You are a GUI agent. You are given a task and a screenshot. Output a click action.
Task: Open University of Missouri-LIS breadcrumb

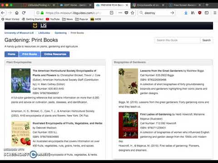(x=19, y=33)
